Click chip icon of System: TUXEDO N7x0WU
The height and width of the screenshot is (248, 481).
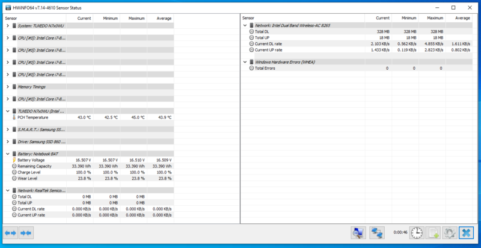click(x=14, y=25)
